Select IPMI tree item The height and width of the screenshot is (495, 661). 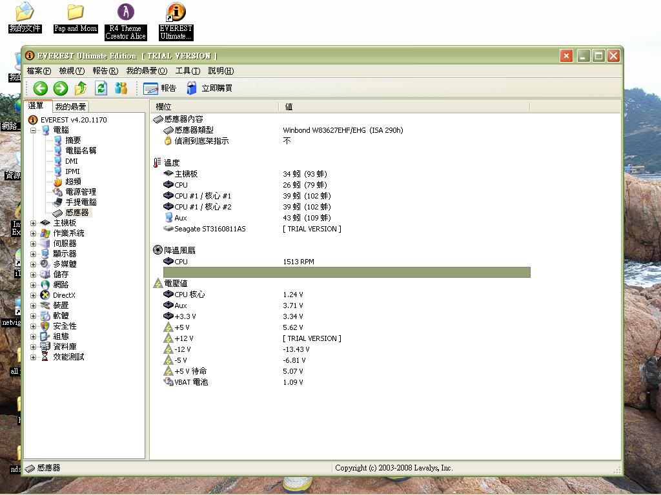click(72, 171)
